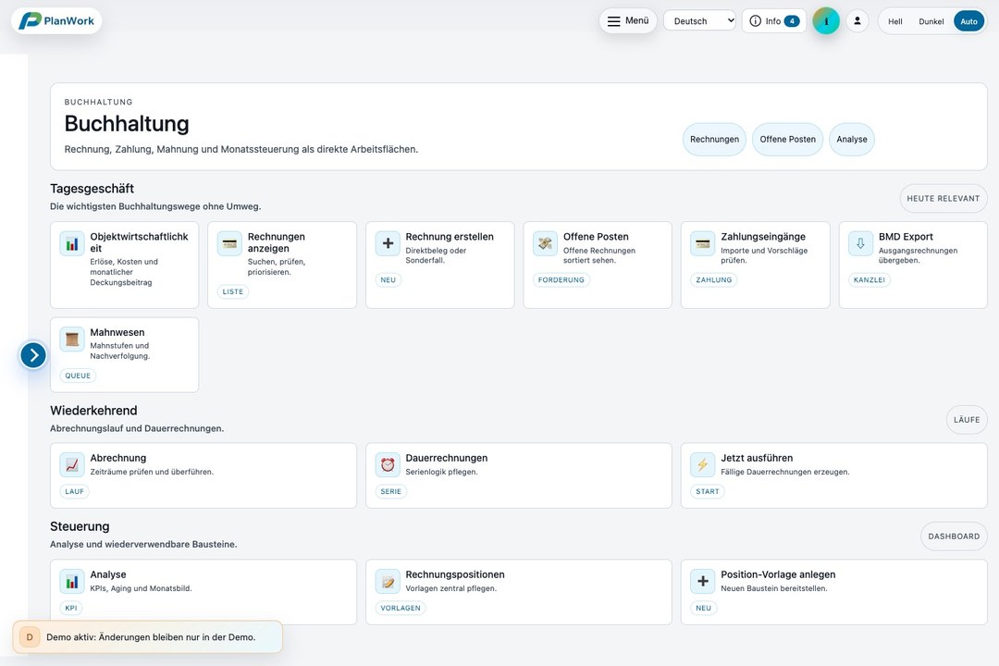Open the Menü hamburger menu
This screenshot has width=999, height=666.
tap(627, 21)
